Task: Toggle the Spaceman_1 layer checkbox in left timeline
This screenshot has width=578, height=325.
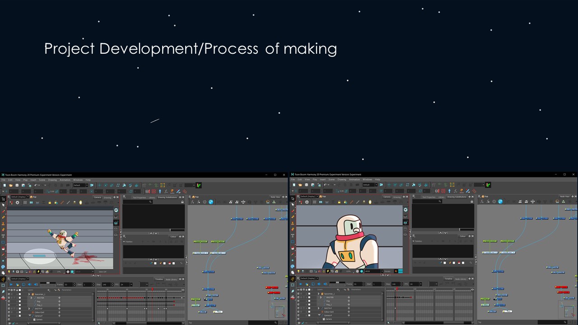Action: [x=20, y=294]
